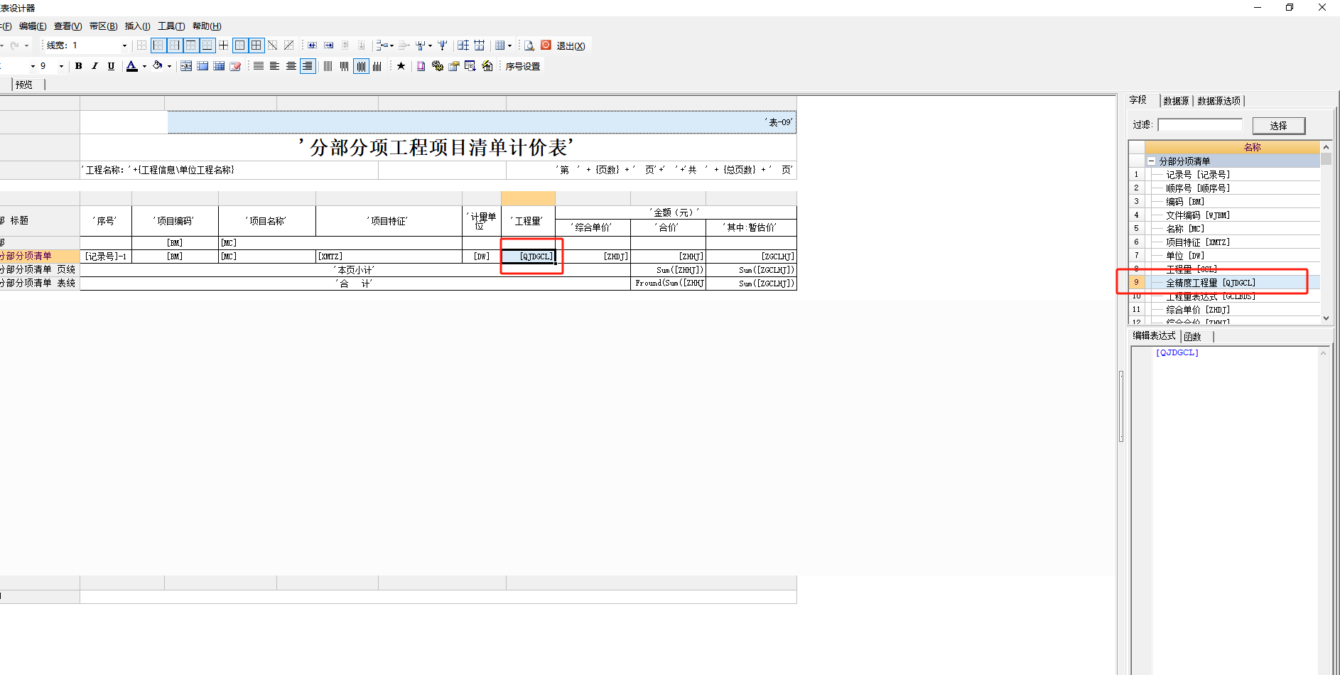Viewport: 1340px width, 675px height.
Task: Click the red exit icon
Action: click(x=546, y=45)
